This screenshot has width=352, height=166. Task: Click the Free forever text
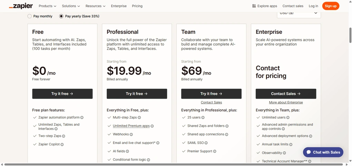click(41, 79)
